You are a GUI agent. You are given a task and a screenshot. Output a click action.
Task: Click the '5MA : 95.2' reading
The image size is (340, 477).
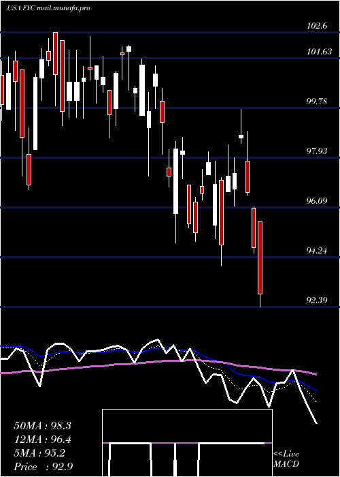(x=39, y=453)
